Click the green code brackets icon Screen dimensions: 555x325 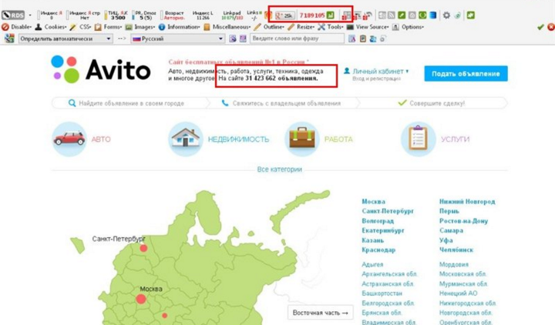click(x=422, y=15)
